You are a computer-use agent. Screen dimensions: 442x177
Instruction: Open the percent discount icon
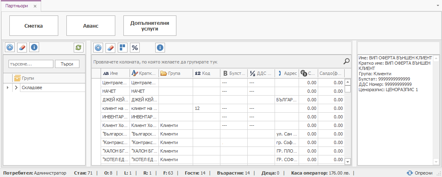point(134,48)
